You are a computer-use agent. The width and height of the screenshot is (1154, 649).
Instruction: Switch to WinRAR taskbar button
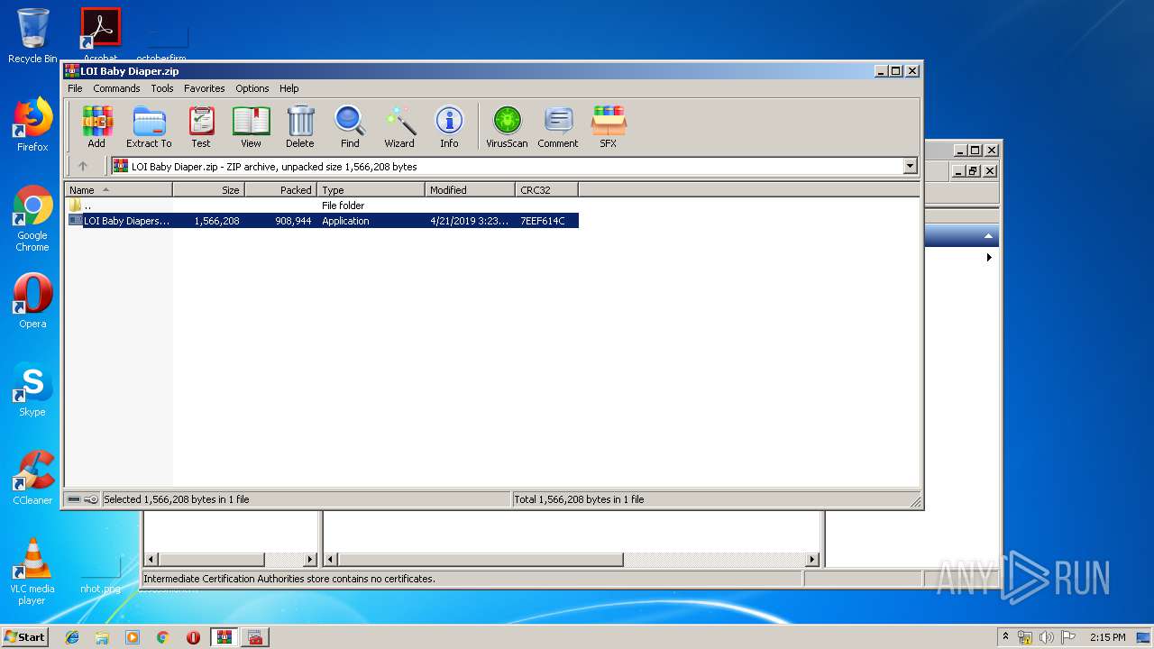click(224, 637)
